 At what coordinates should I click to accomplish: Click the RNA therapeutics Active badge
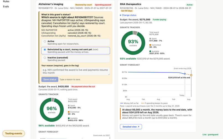point(190,5)
